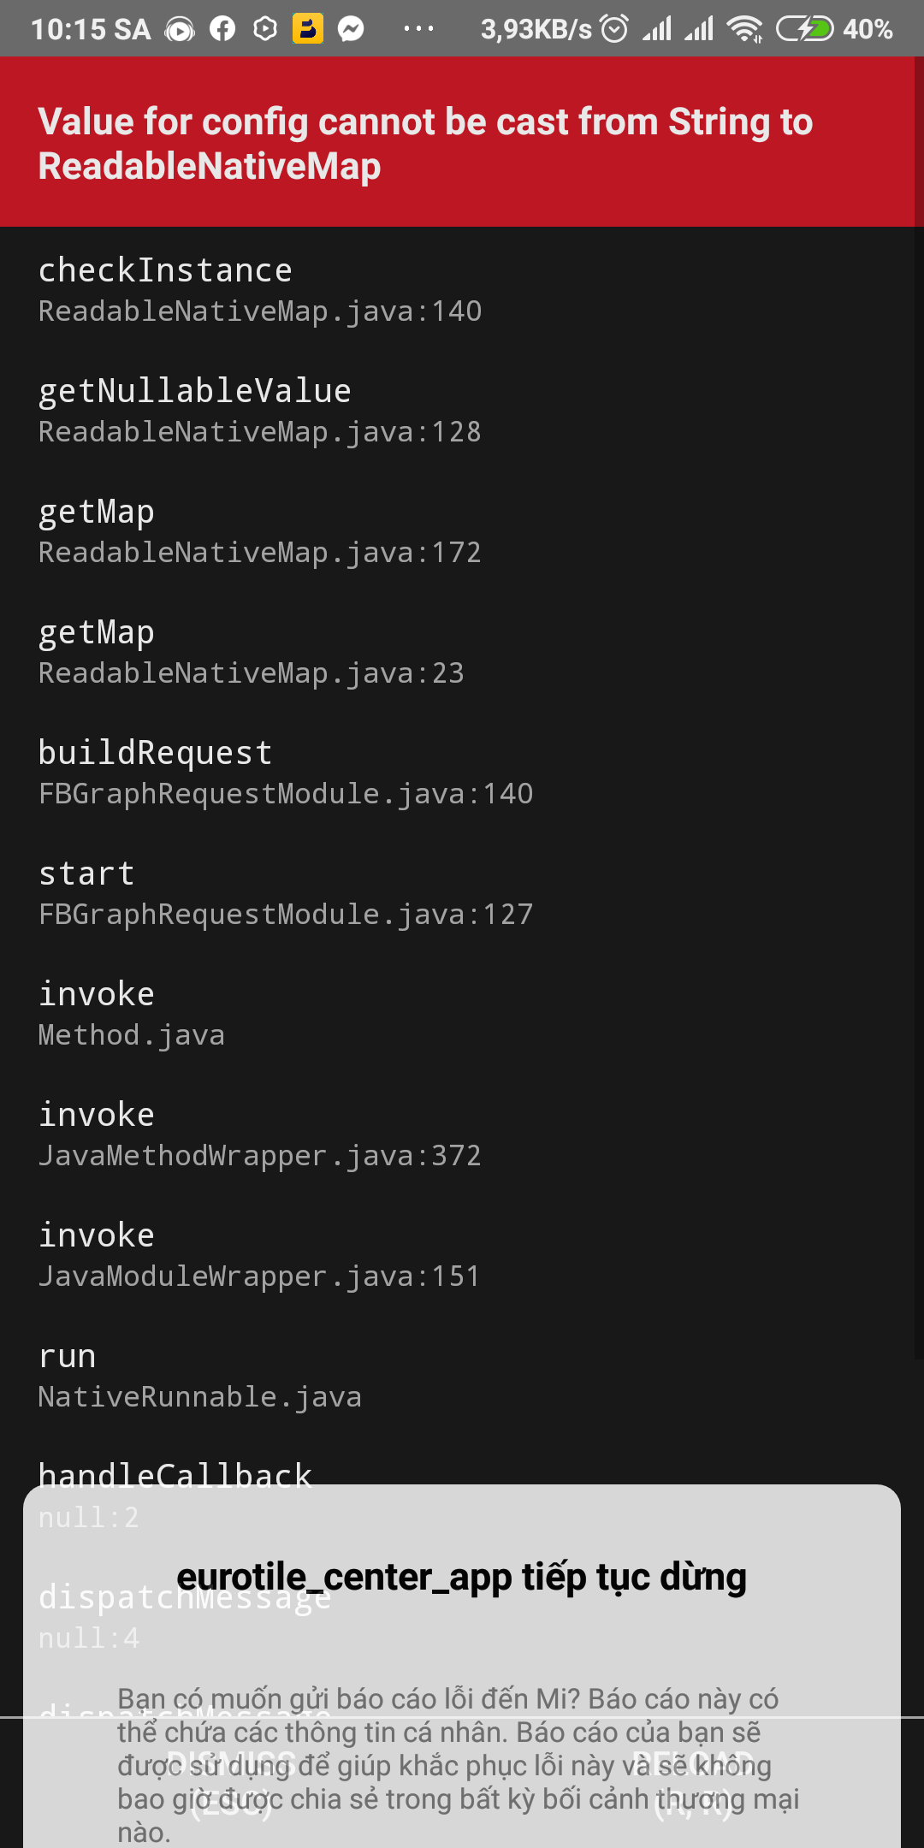Tap the alarm clock status icon
Screen dimensions: 924x1848
614,29
